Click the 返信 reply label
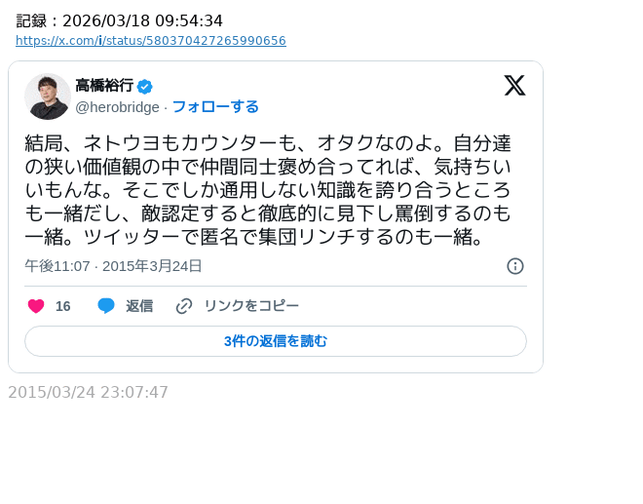 point(139,306)
